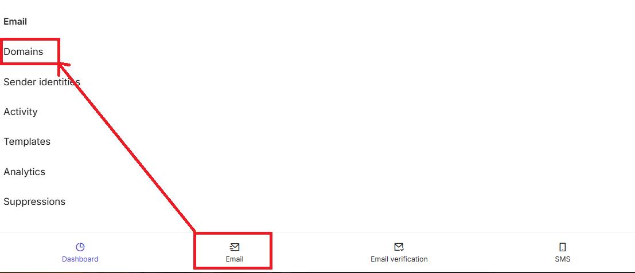Click the Suppressions link text
The image size is (635, 273).
point(34,201)
